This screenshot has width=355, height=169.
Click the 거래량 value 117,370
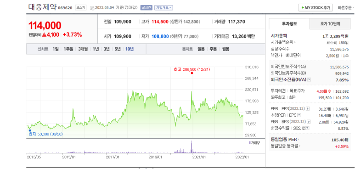tap(237, 22)
